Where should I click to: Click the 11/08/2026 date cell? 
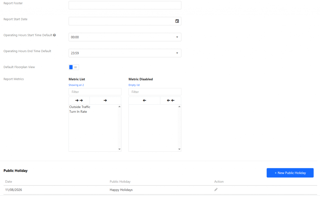pyautogui.click(x=13, y=190)
